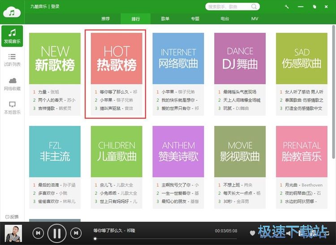The height and width of the screenshot is (245, 336).
Task: Switch to the 歌单 tab
Action: pyautogui.click(x=165, y=19)
